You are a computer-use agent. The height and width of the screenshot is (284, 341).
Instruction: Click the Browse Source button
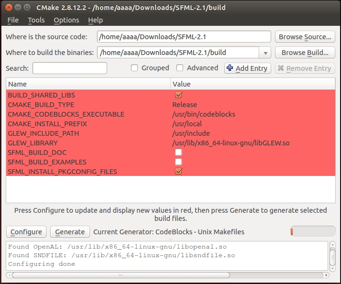[x=305, y=37]
